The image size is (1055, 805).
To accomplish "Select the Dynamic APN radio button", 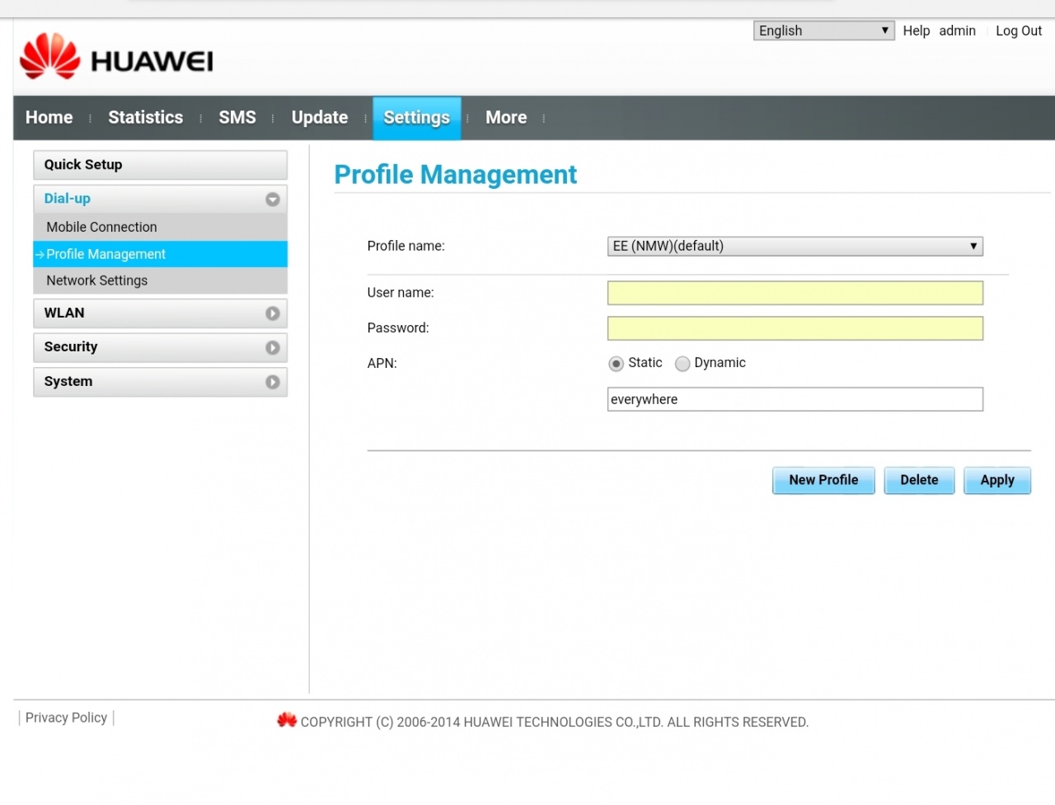I will 682,364.
